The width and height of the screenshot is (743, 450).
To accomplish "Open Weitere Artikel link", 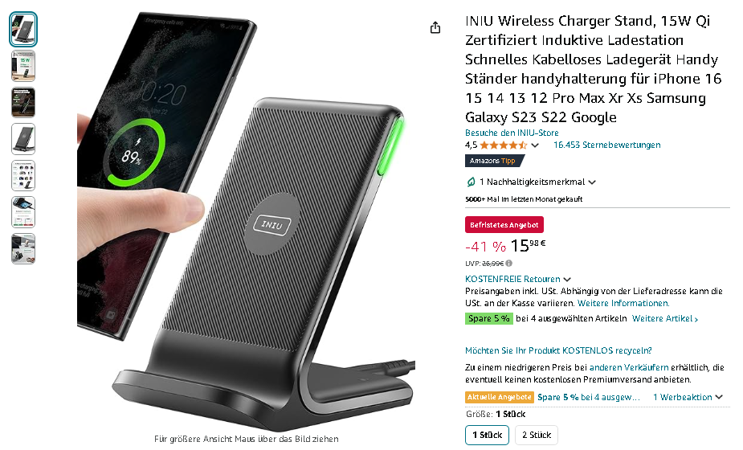I will (665, 319).
